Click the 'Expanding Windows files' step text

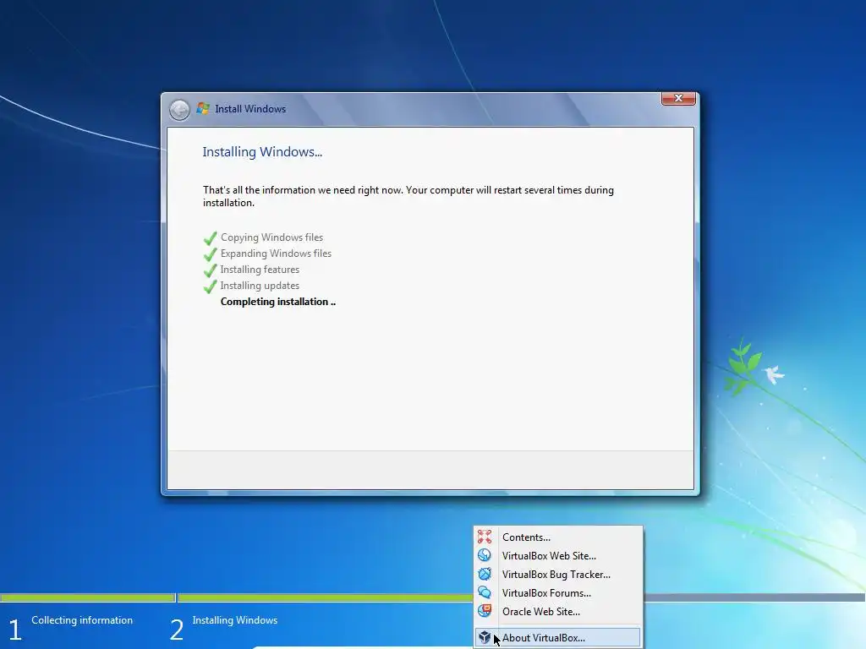[x=277, y=254]
